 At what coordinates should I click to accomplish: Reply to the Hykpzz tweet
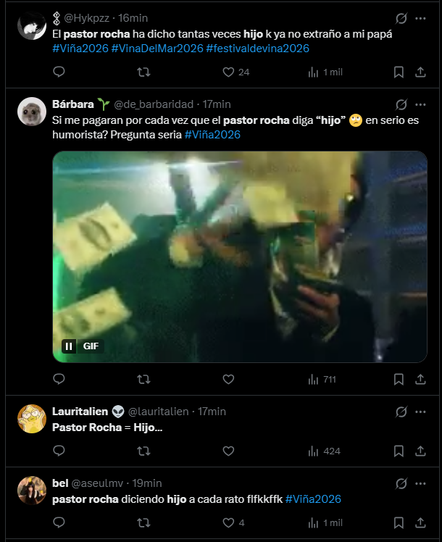pyautogui.click(x=59, y=72)
